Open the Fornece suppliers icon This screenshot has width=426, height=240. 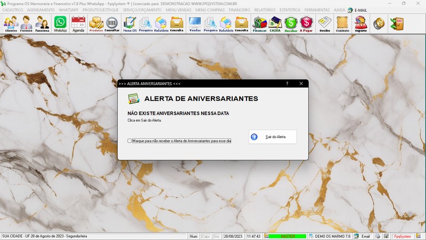click(x=26, y=24)
